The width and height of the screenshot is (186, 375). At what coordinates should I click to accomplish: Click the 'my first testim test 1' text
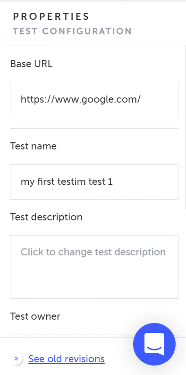[x=67, y=182]
